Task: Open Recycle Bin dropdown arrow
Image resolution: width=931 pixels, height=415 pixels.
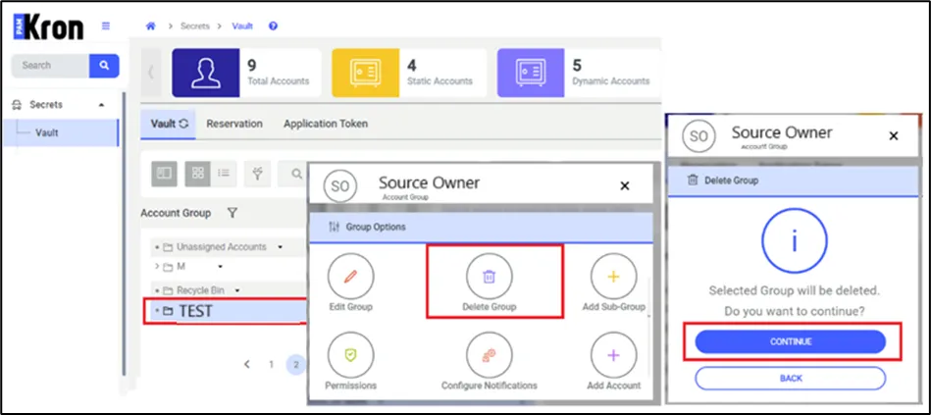Action: 236,291
